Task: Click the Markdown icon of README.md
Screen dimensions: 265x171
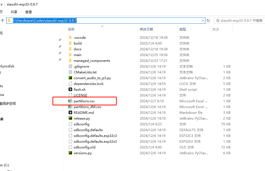Action: tap(70, 112)
